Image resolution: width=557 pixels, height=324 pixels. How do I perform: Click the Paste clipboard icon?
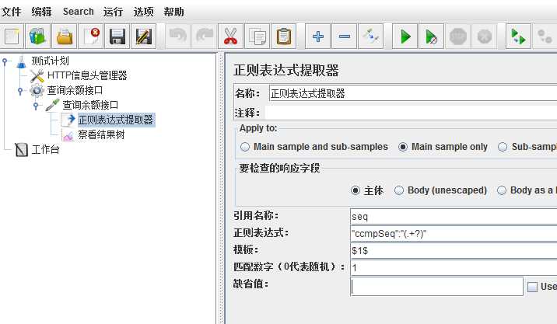pyautogui.click(x=283, y=37)
